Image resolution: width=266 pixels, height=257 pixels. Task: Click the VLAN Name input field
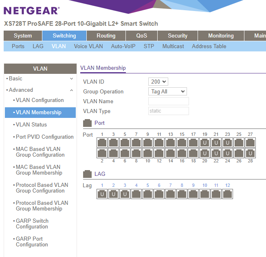(169, 101)
